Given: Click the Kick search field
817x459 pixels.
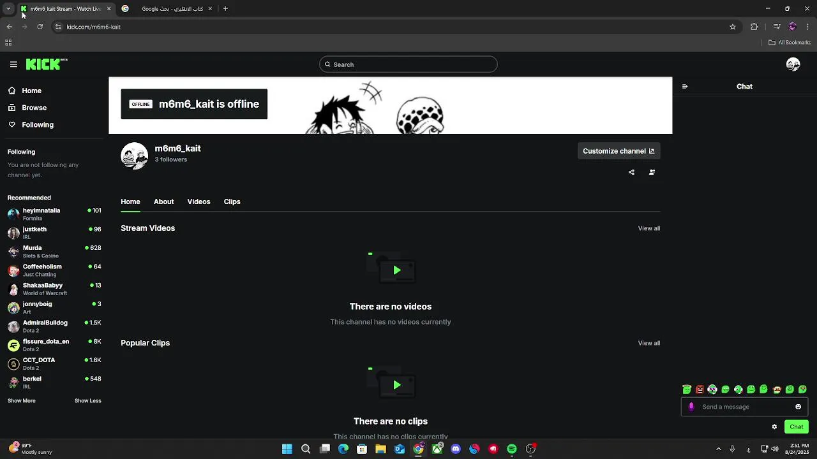Looking at the screenshot, I should 408,64.
